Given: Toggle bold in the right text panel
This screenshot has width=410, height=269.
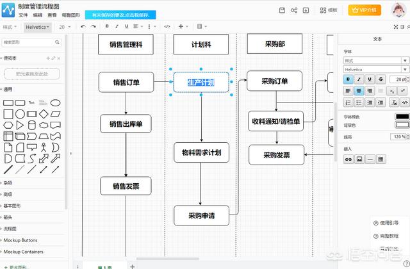Looking at the screenshot, I should click(348, 79).
